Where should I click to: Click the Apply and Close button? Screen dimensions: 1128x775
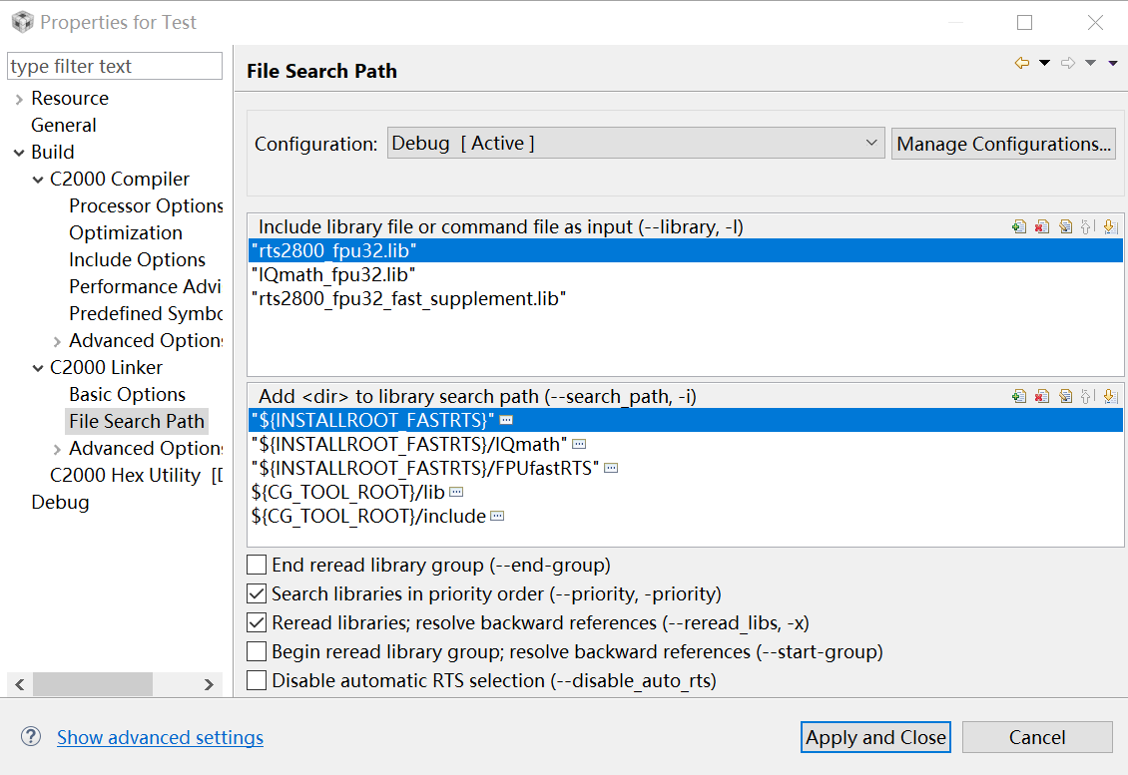(x=875, y=737)
